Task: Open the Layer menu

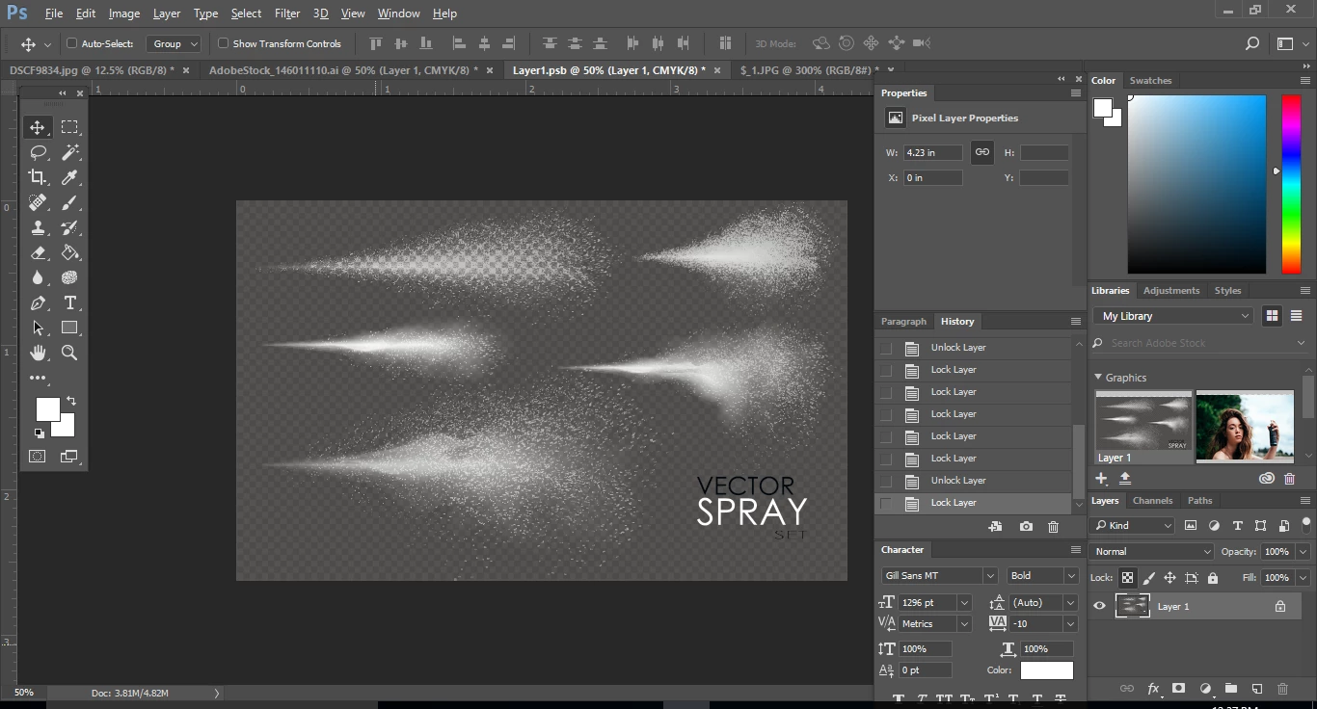Action: (x=167, y=13)
